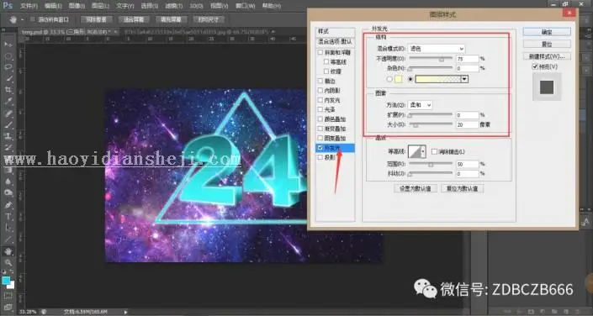The width and height of the screenshot is (593, 316).
Task: Select the Healing Brush tool
Action: 8,113
